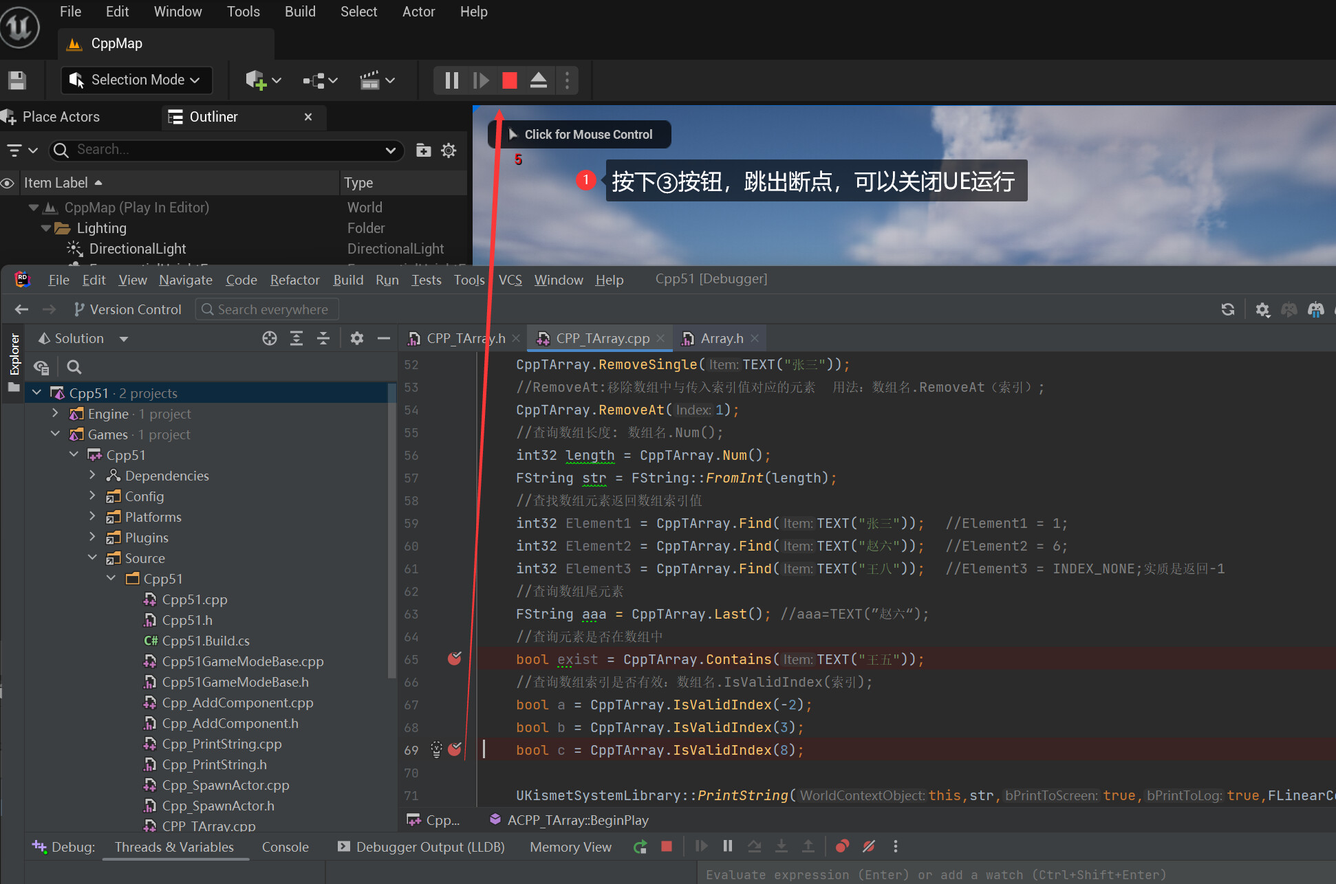Switch to the Array.h editor tab
1336x884 pixels.
click(721, 338)
